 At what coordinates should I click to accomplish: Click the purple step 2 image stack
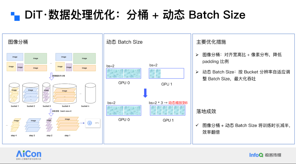49,125
